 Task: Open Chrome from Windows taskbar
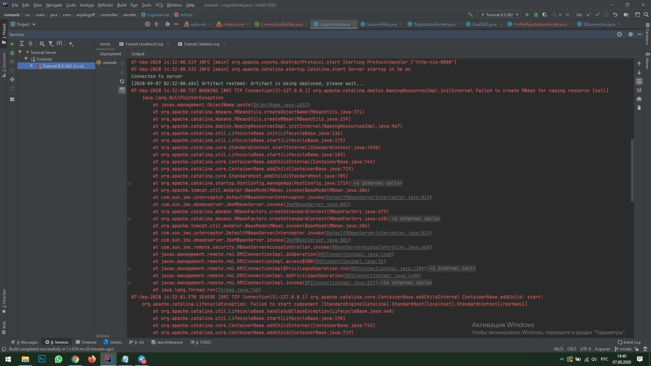(75, 359)
